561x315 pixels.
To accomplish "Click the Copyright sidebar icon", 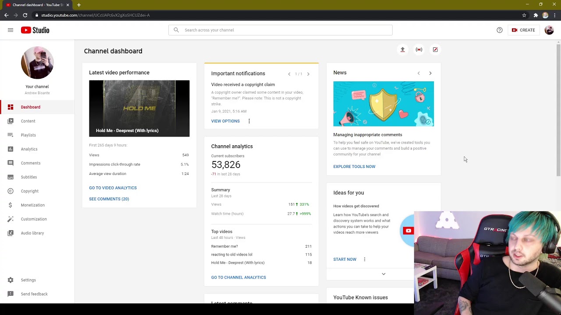I will coord(11,191).
